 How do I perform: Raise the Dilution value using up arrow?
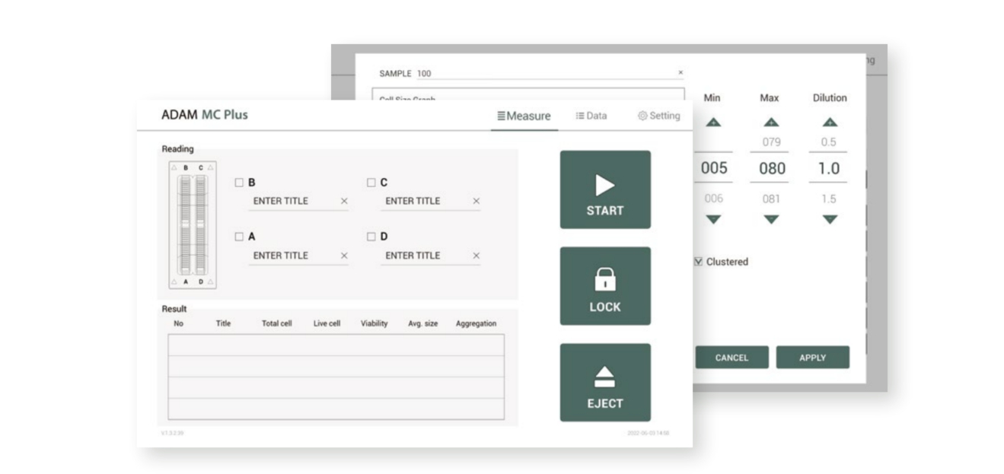(830, 122)
